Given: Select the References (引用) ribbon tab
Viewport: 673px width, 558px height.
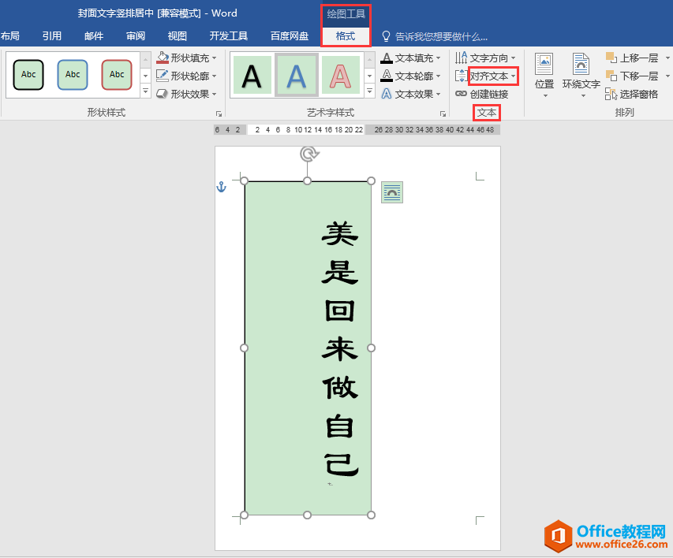Looking at the screenshot, I should click(52, 35).
